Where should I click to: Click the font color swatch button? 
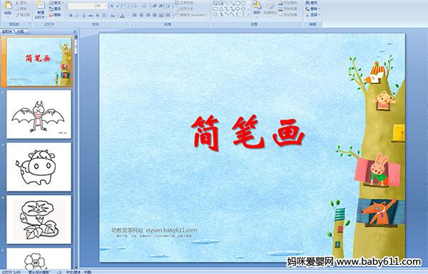(122, 16)
